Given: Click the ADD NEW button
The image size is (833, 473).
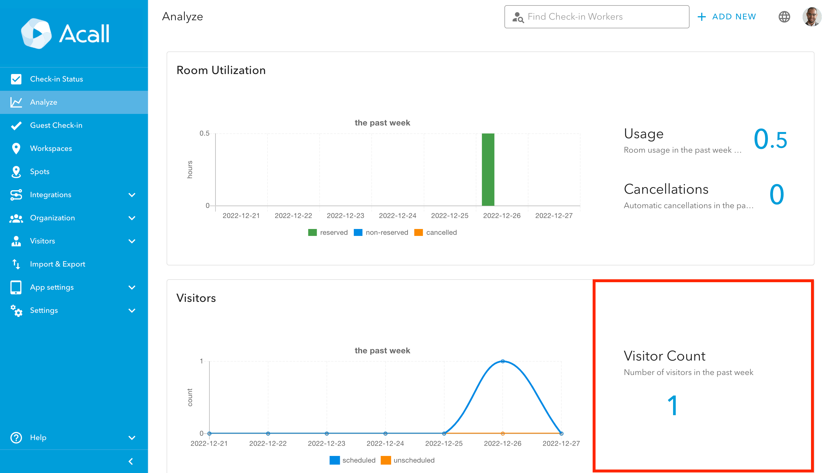Looking at the screenshot, I should [x=727, y=16].
